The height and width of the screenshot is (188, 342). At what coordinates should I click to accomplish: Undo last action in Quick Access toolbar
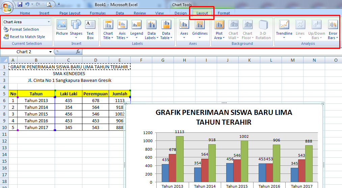(x=27, y=4)
